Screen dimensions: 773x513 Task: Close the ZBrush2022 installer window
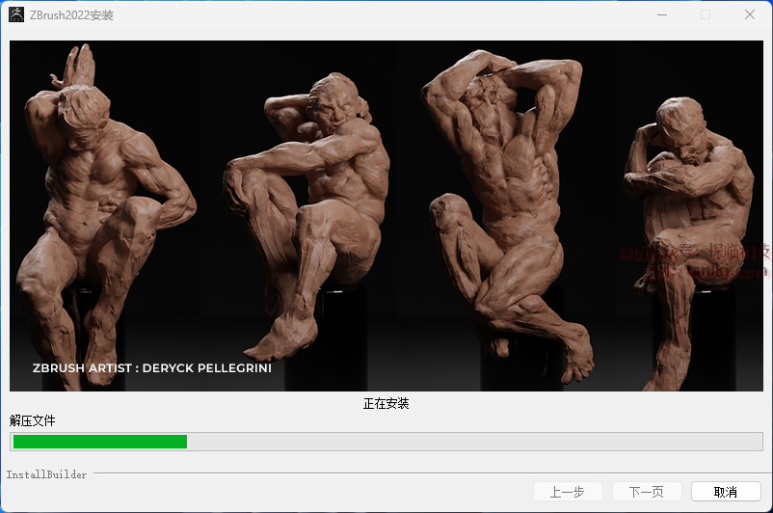[749, 14]
